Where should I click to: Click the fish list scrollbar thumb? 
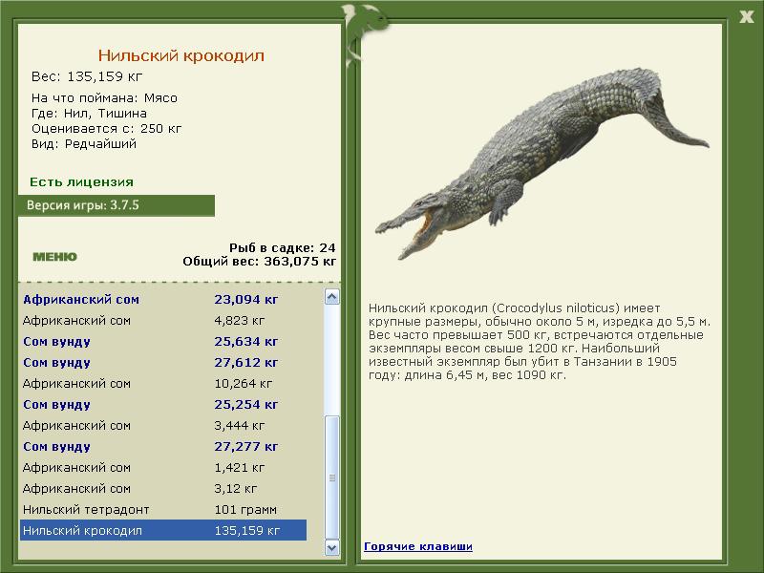331,477
